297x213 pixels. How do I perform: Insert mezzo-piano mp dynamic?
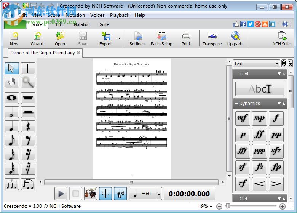tap(259, 119)
